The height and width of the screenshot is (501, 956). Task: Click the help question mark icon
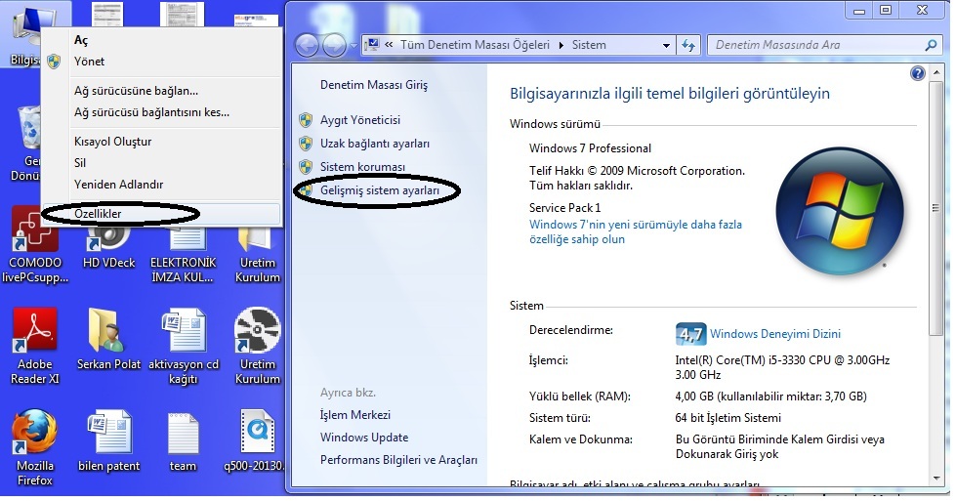pos(917,73)
